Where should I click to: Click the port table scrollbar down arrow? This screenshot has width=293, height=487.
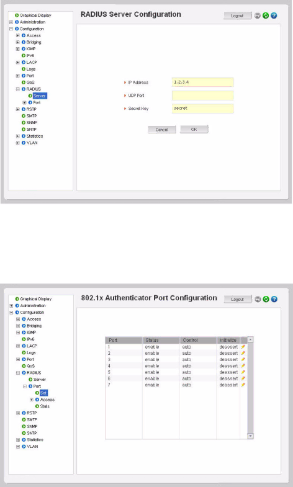tap(250, 436)
